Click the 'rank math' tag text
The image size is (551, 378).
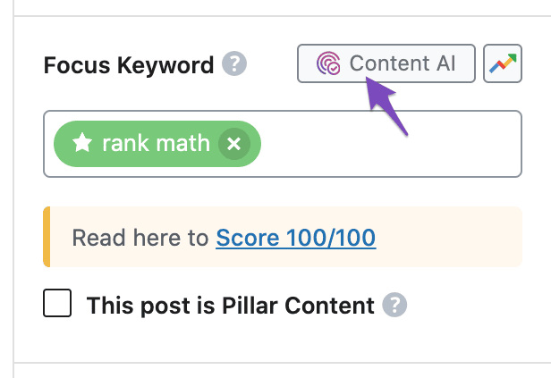click(157, 143)
